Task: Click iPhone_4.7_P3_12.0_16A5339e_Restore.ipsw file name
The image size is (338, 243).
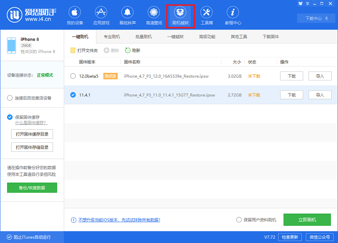Action: coord(166,76)
